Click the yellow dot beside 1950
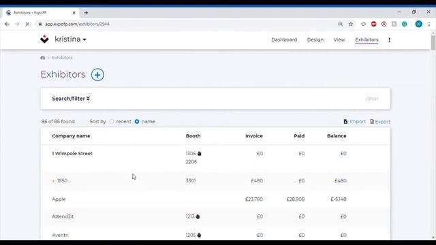This screenshot has height=245, width=436. (x=53, y=181)
